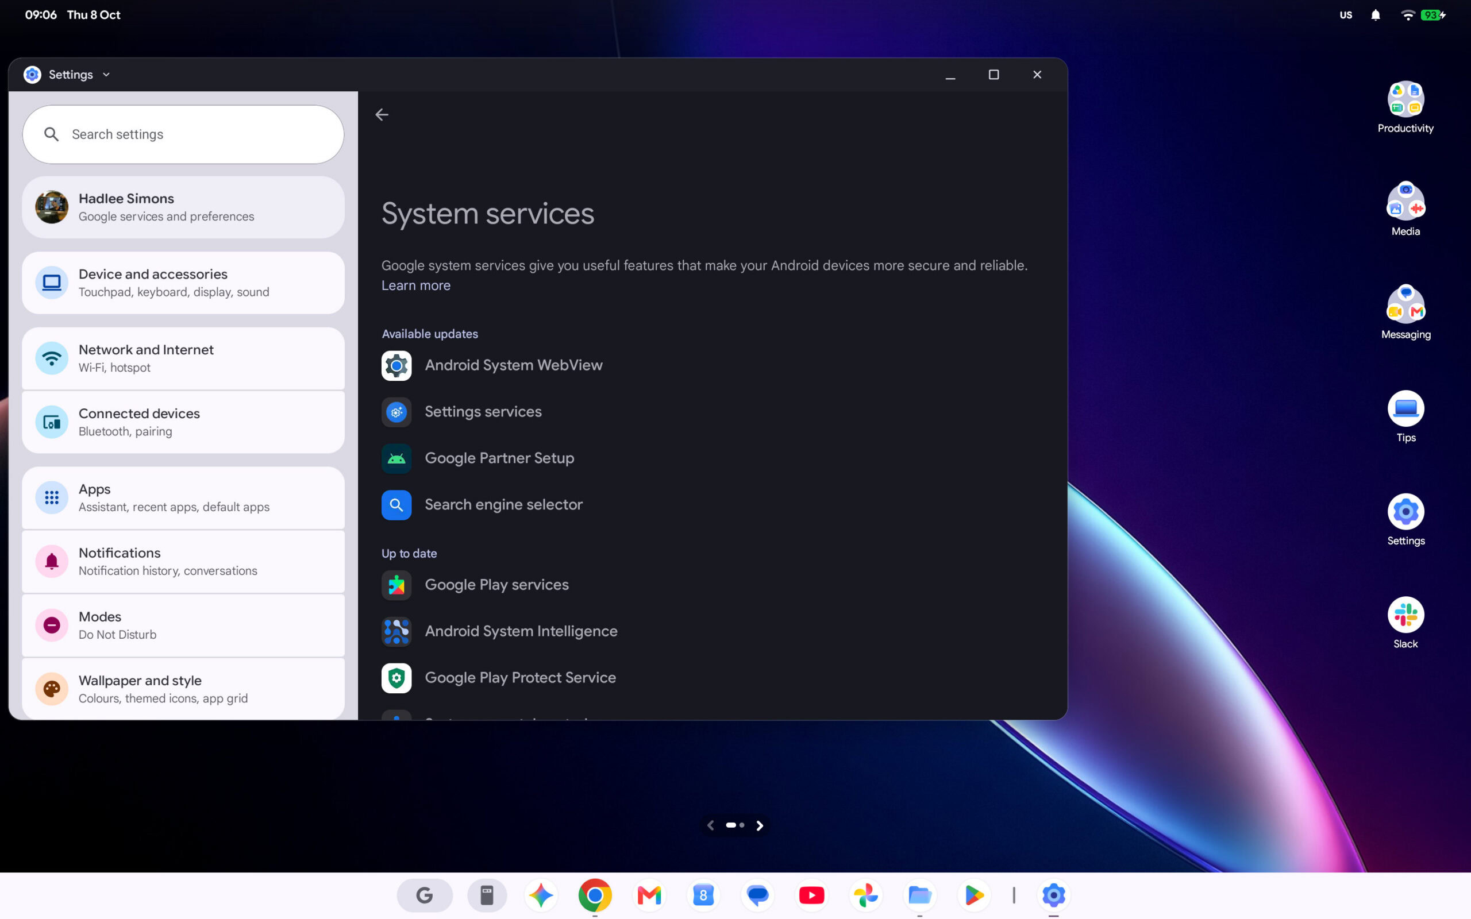Open Network and Internet settings
The image size is (1471, 919).
[183, 358]
